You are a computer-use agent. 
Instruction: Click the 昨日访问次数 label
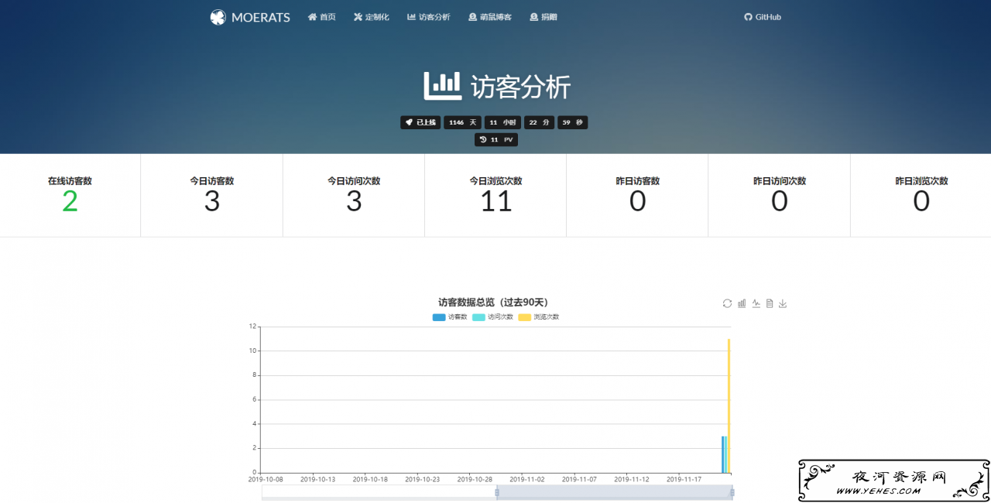(x=780, y=181)
